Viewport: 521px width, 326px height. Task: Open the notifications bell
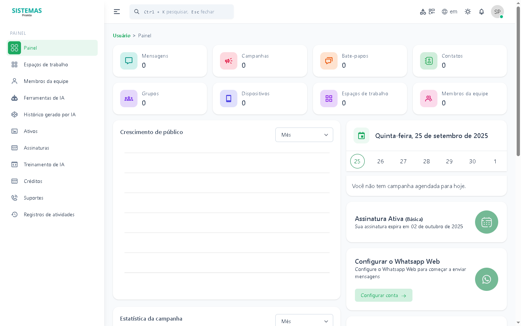[x=482, y=12]
